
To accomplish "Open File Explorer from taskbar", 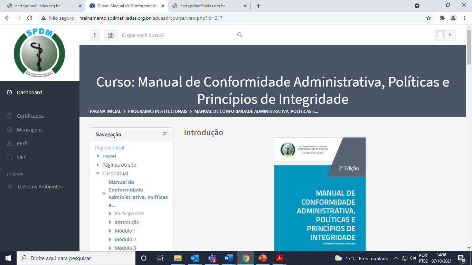I will [x=178, y=258].
